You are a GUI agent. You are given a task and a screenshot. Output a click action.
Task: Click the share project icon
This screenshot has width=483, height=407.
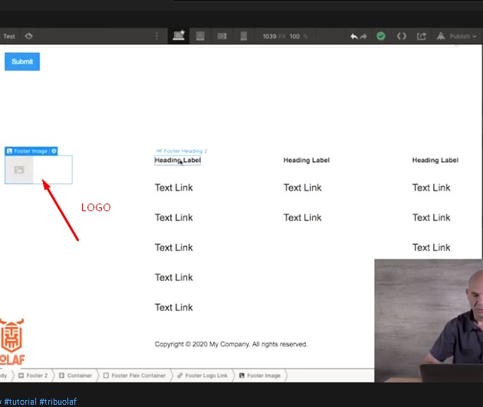pos(422,36)
